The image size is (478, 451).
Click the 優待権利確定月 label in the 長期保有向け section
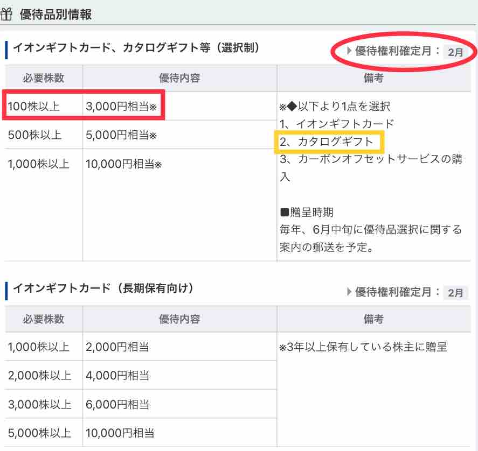coord(397,292)
